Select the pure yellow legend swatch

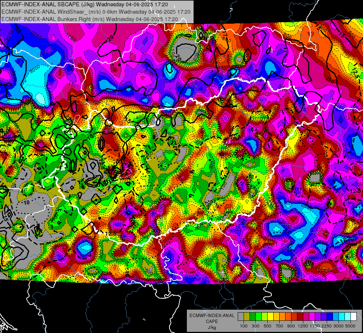point(270,317)
